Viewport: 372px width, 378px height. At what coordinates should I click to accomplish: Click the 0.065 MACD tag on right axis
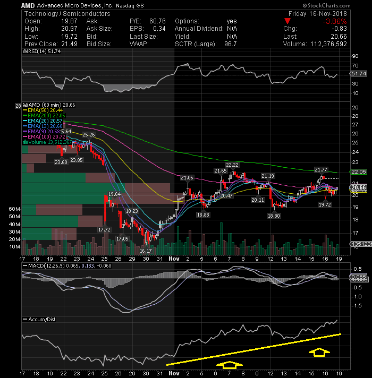tap(359, 277)
